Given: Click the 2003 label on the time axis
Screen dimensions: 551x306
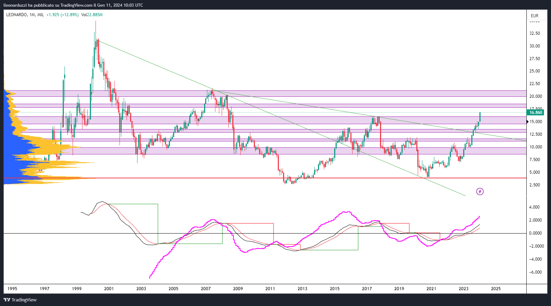Looking at the screenshot, I should click(x=141, y=289).
